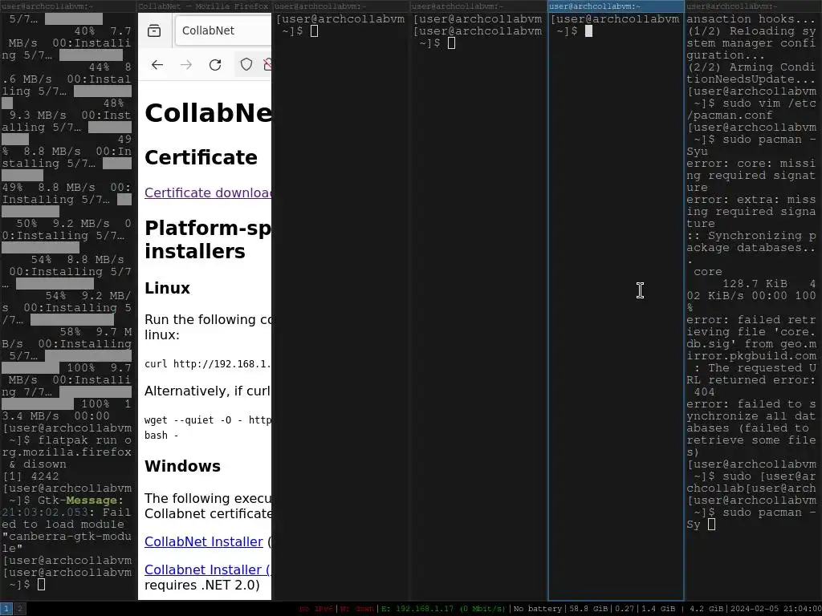
Task: Click the curl http://192.168.1 command text
Action: pyautogui.click(x=208, y=363)
